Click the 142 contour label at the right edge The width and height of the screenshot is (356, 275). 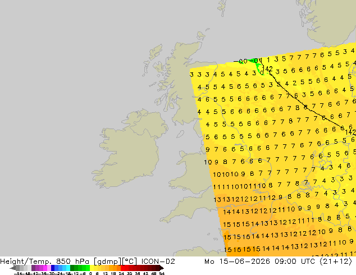click(x=350, y=132)
